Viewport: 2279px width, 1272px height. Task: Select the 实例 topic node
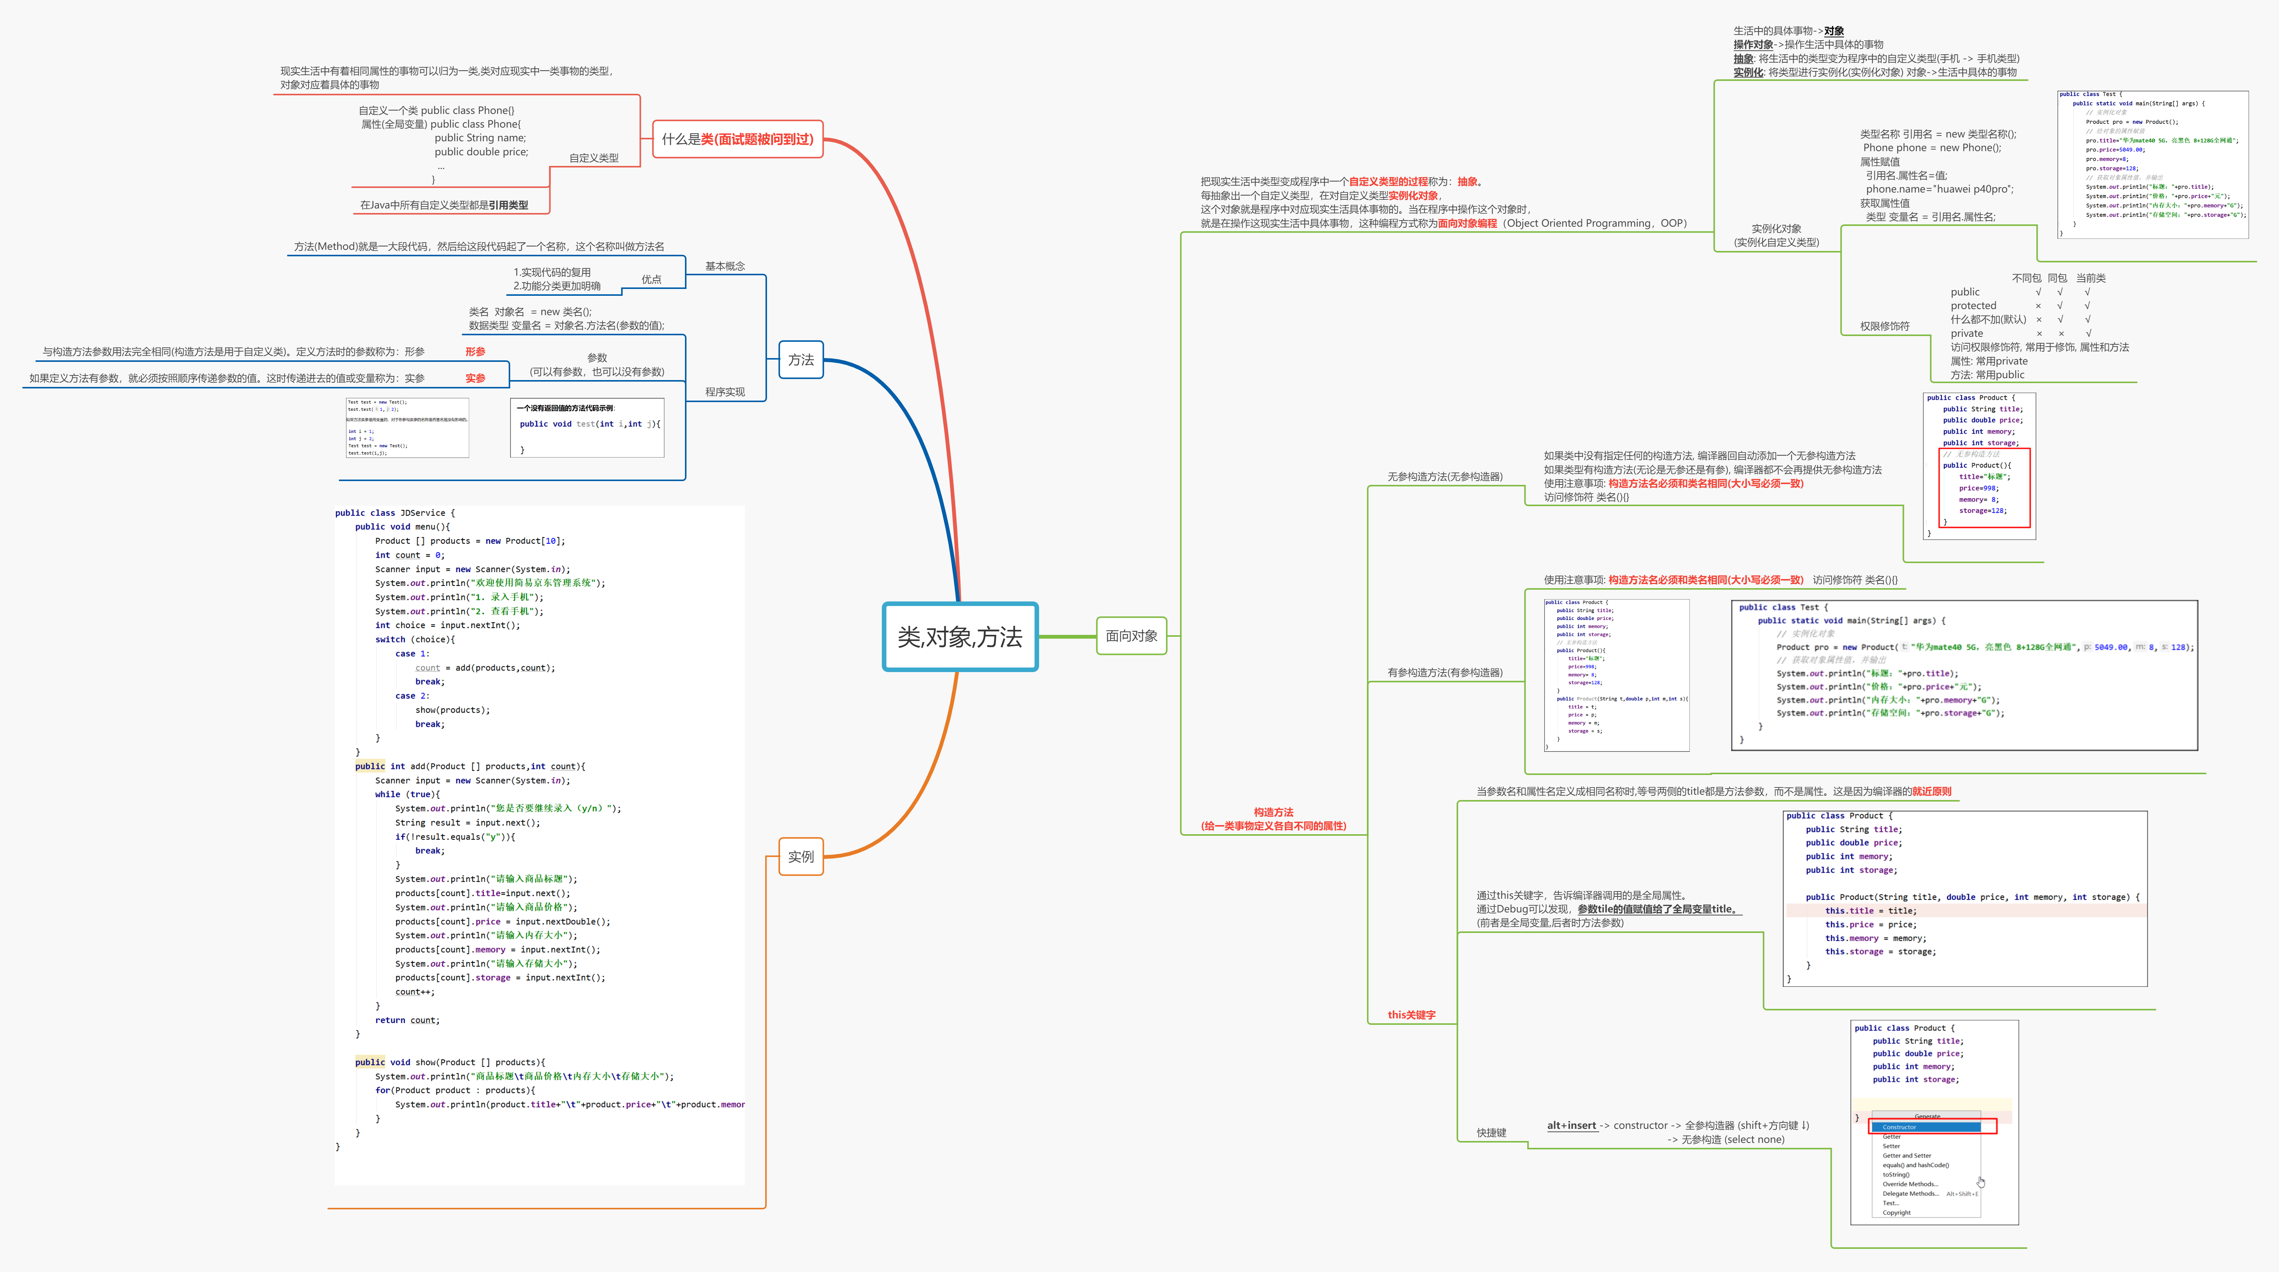coord(801,857)
